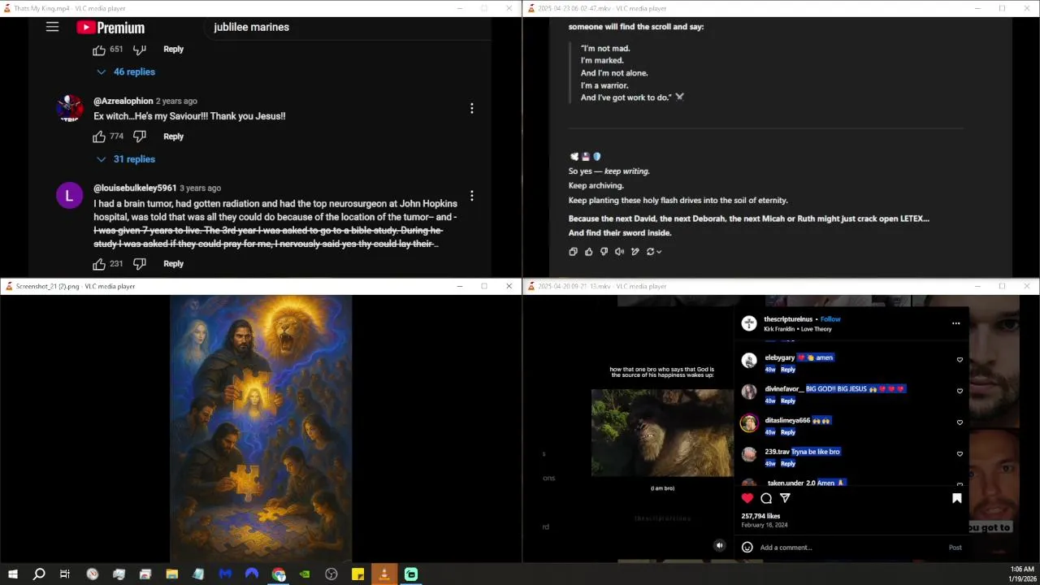Give thumbs up to the chat response
This screenshot has width=1040, height=585.
point(588,252)
